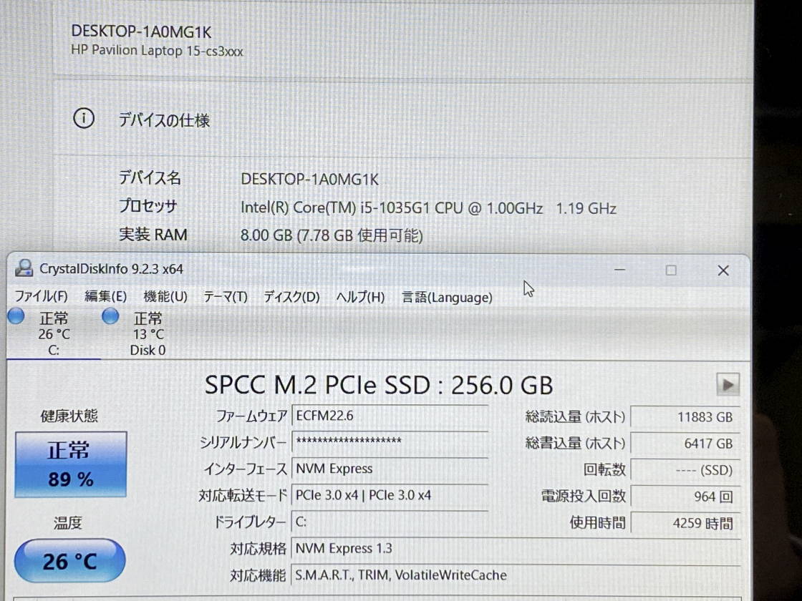Viewport: 802px width, 601px height.
Task: Click the 26 °C temperature button
Action: click(70, 561)
